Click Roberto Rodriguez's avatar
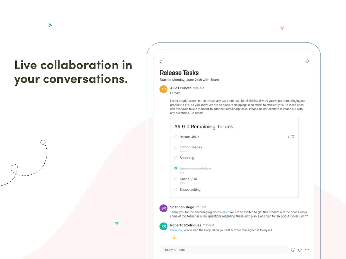 [x=163, y=226]
